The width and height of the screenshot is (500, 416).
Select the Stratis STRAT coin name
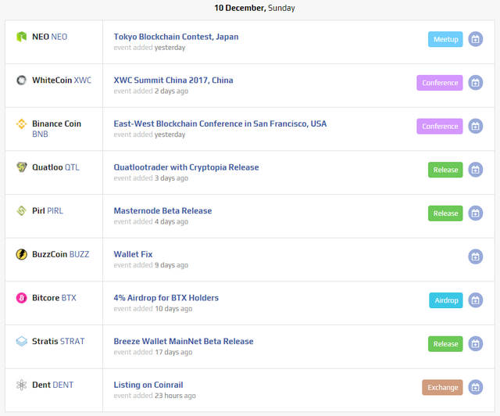[x=59, y=341]
